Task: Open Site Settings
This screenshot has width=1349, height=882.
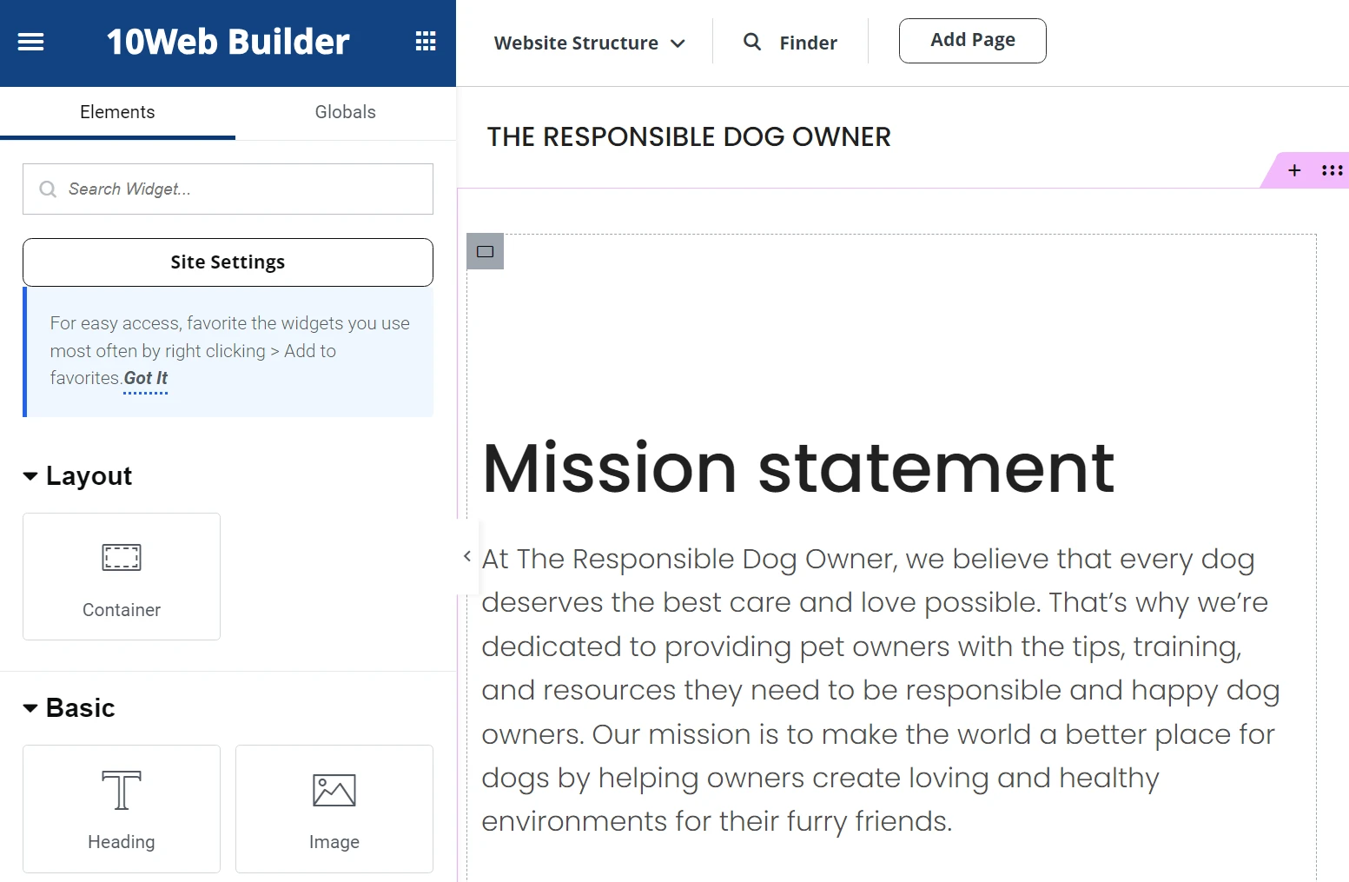Action: tap(228, 262)
